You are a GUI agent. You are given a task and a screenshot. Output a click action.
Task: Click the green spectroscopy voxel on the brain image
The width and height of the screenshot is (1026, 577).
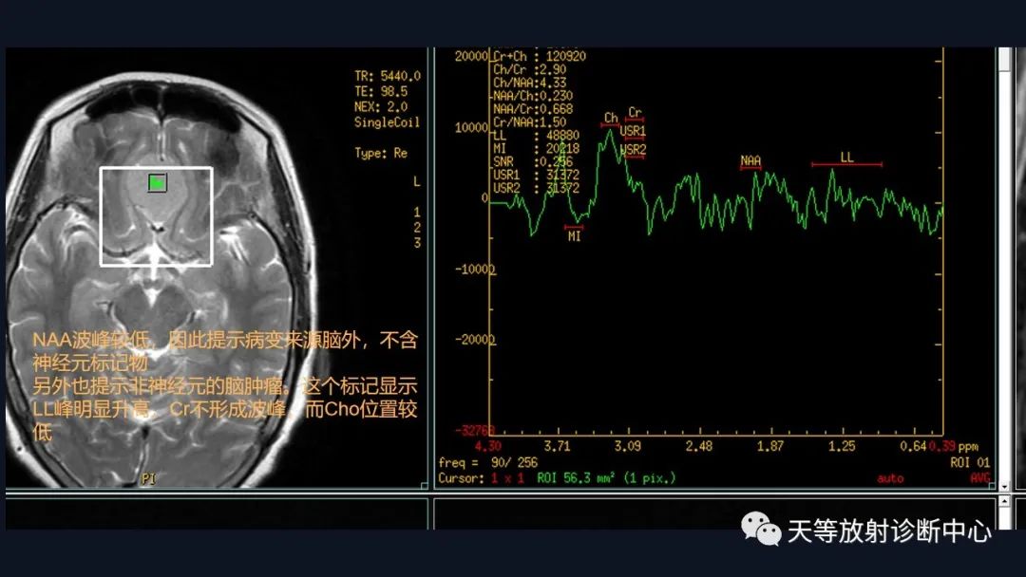(x=157, y=183)
